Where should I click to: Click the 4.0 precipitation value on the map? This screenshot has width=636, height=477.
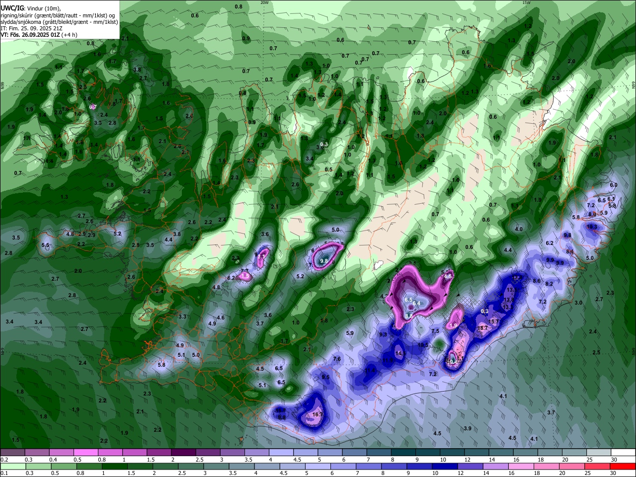519,229
